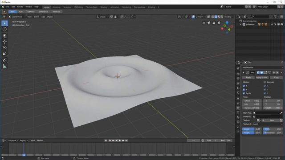Adjust the wave Width slider
285x160 pixels.
tap(273, 129)
